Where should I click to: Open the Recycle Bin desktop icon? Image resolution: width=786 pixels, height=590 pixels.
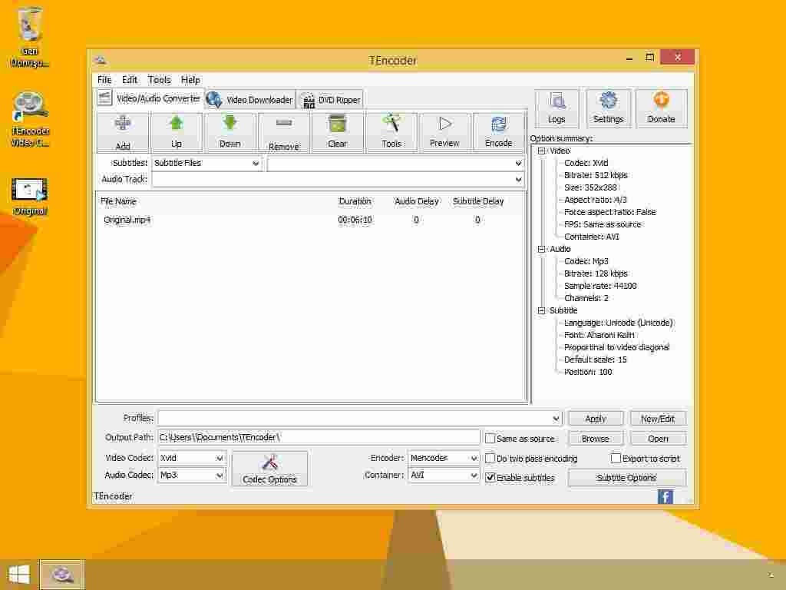(x=30, y=37)
